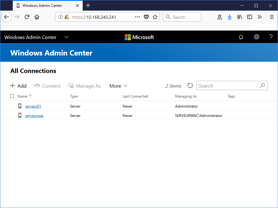The image size is (278, 208).
Task: Show site information icon in address bar
Action: [x=61, y=17]
